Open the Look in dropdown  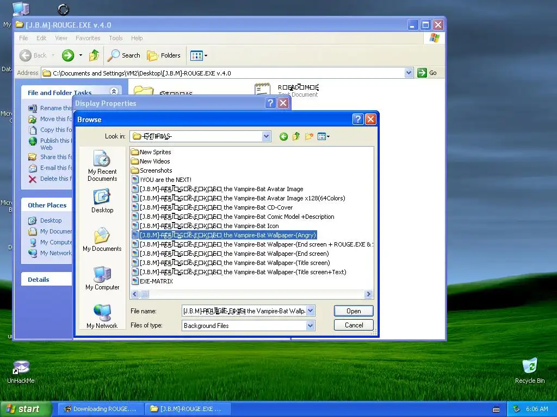click(x=266, y=136)
